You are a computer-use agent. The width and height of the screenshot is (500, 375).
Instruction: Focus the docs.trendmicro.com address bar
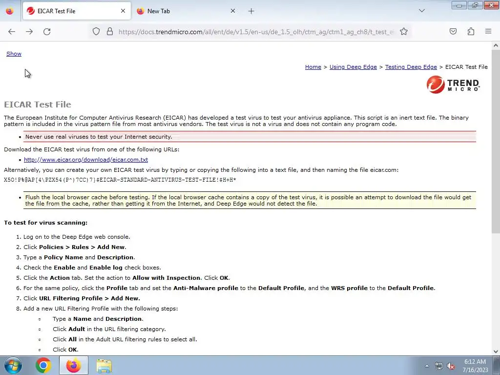pyautogui.click(x=256, y=32)
